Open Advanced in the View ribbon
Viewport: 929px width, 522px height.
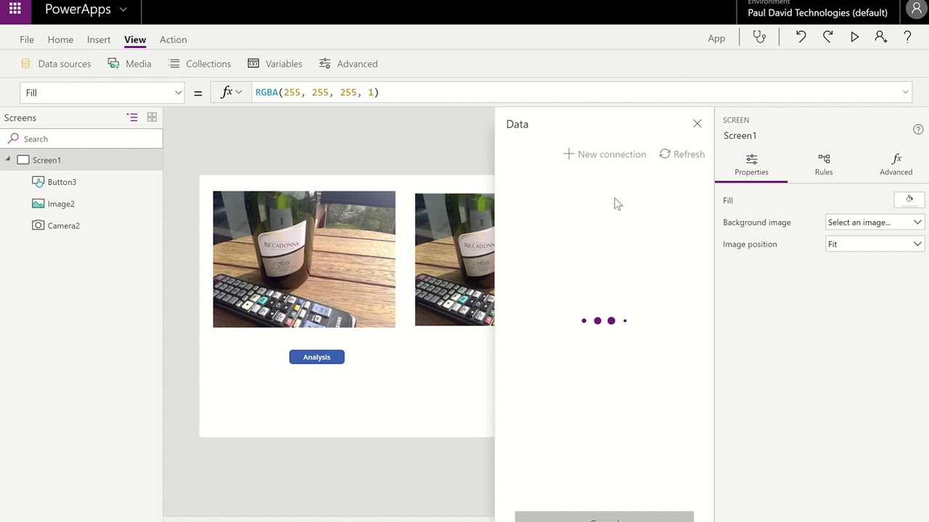348,64
